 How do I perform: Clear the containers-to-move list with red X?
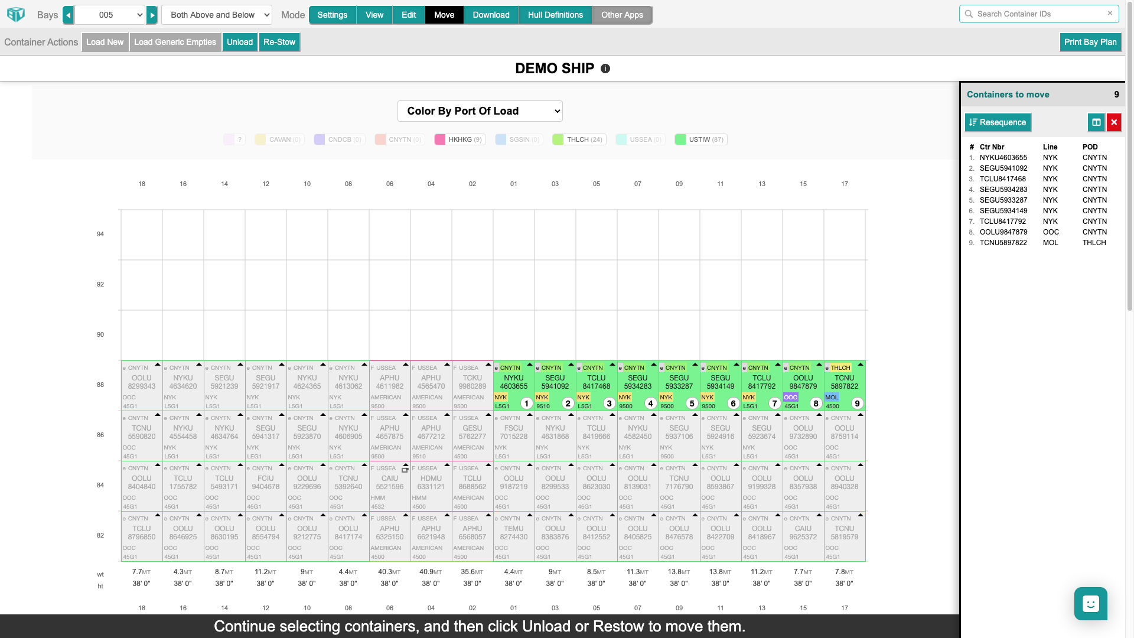1114,122
